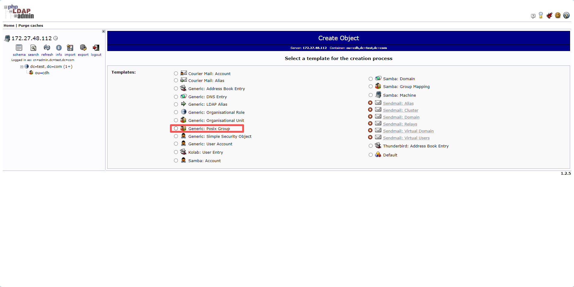Screen dimensions: 574x287
Task: Open the schema viewer icon
Action: coord(19,48)
